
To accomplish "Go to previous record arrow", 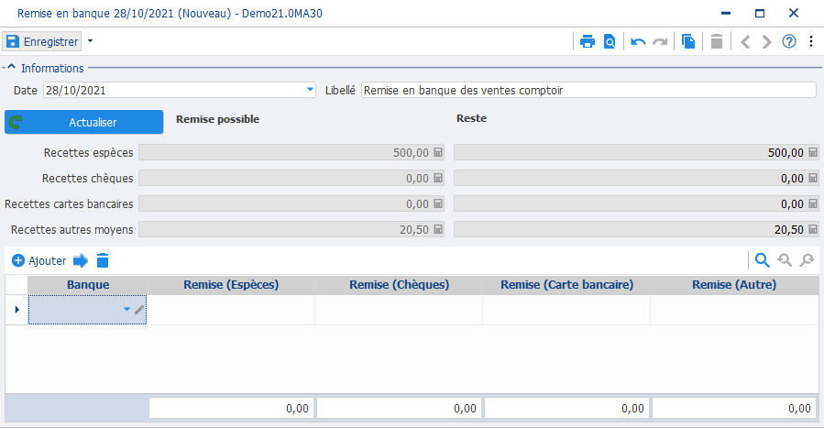I will pos(745,41).
